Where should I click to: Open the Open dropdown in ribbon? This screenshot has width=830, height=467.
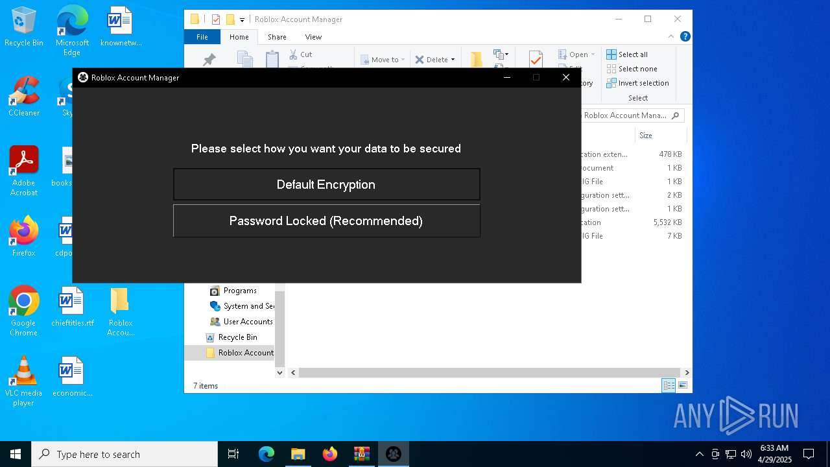576,54
